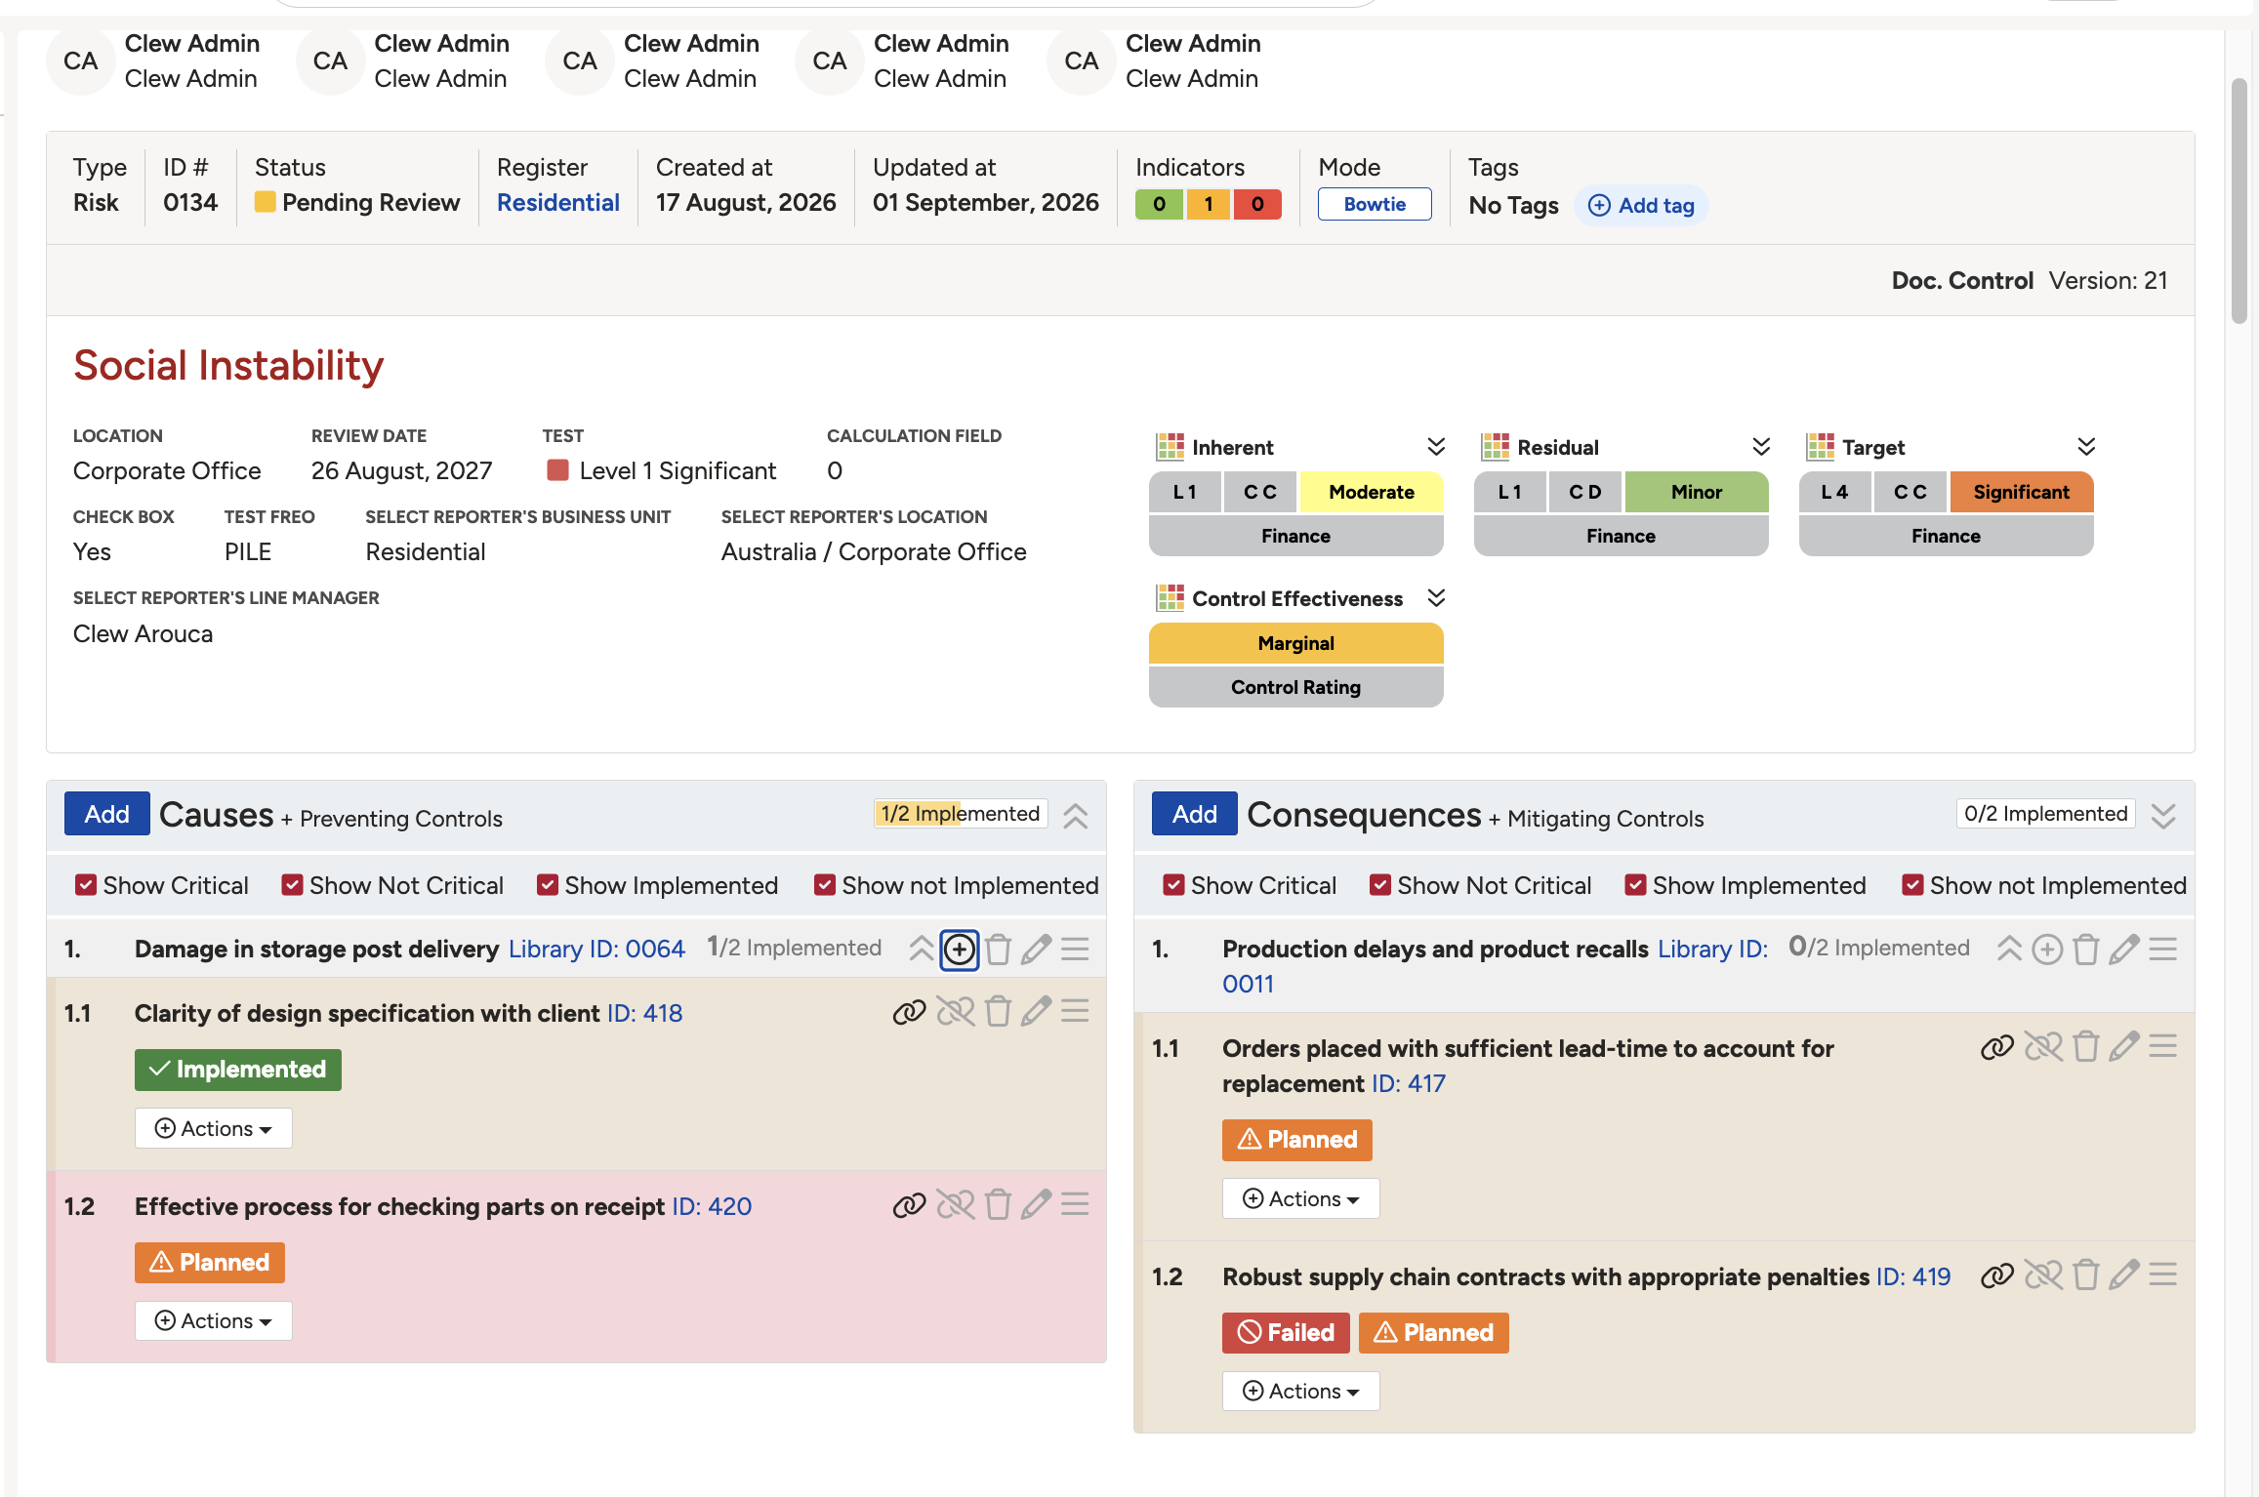Open Library ID: 0064 link
This screenshot has width=2259, height=1497.
pyautogui.click(x=596, y=949)
